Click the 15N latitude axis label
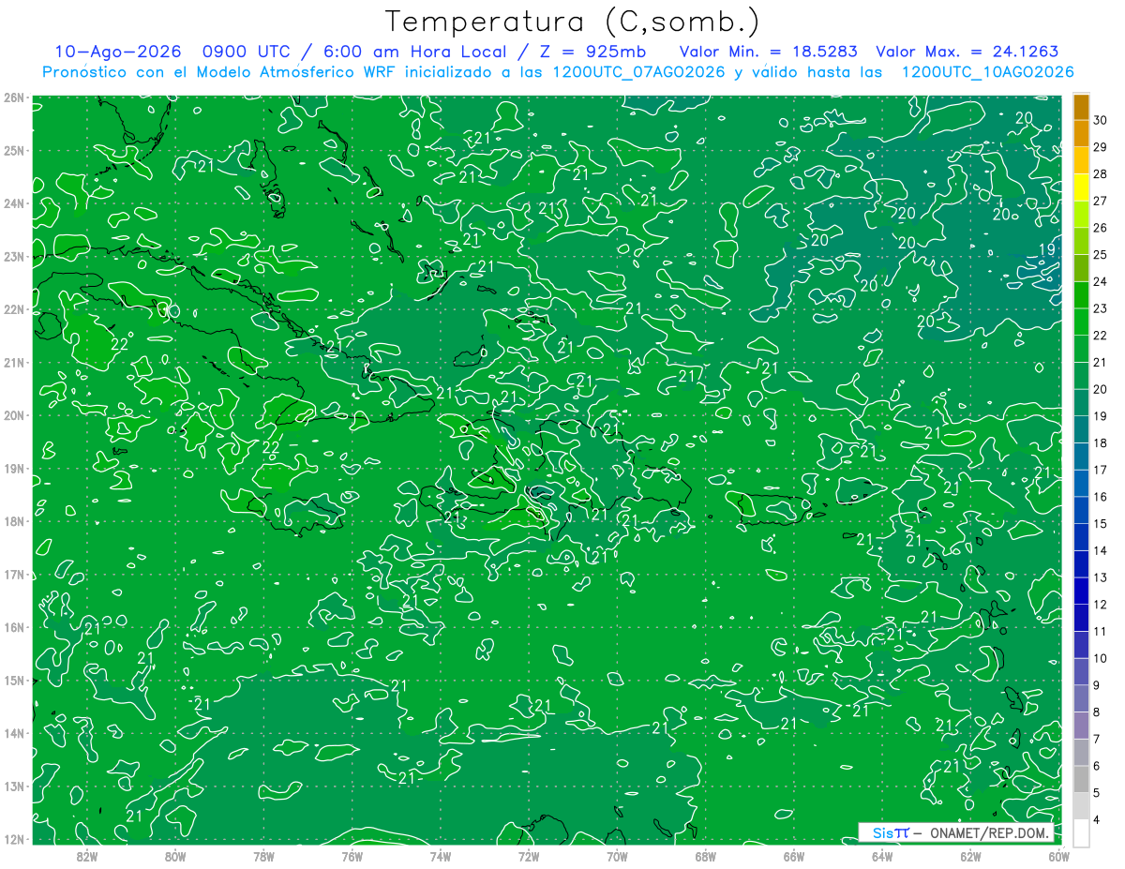 tap(13, 680)
